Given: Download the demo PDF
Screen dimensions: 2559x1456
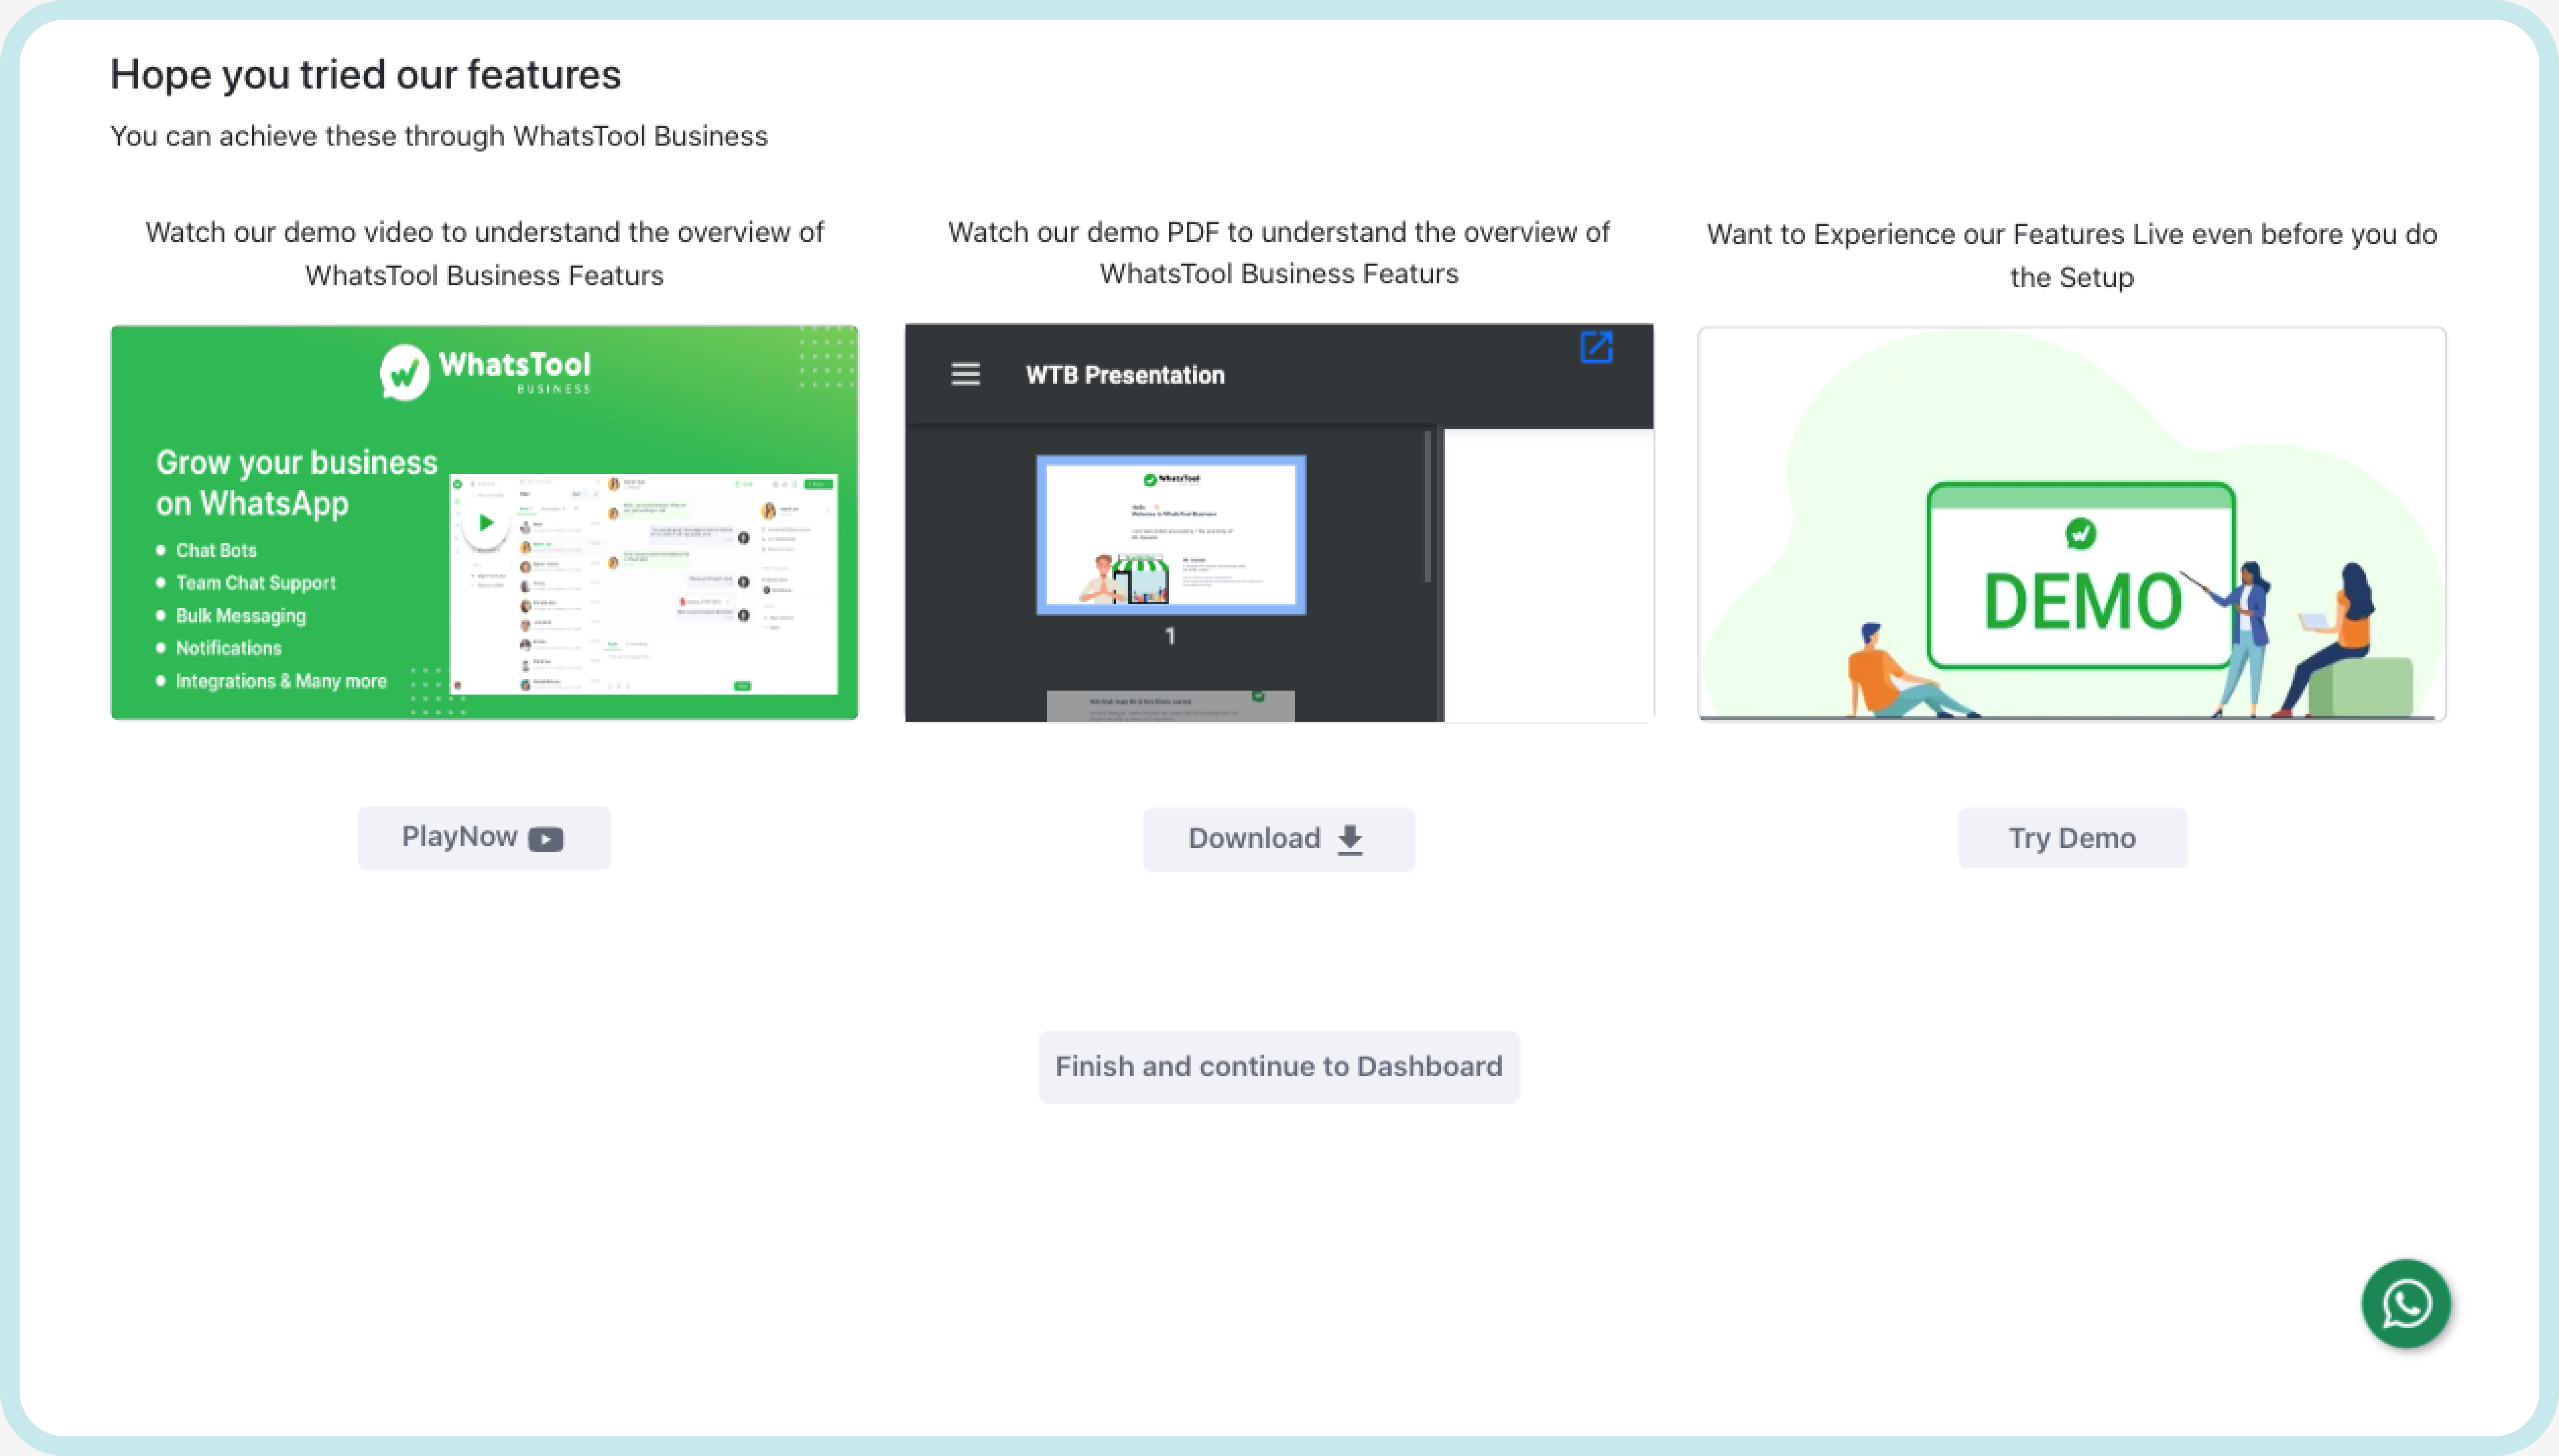Looking at the screenshot, I should 1279,839.
